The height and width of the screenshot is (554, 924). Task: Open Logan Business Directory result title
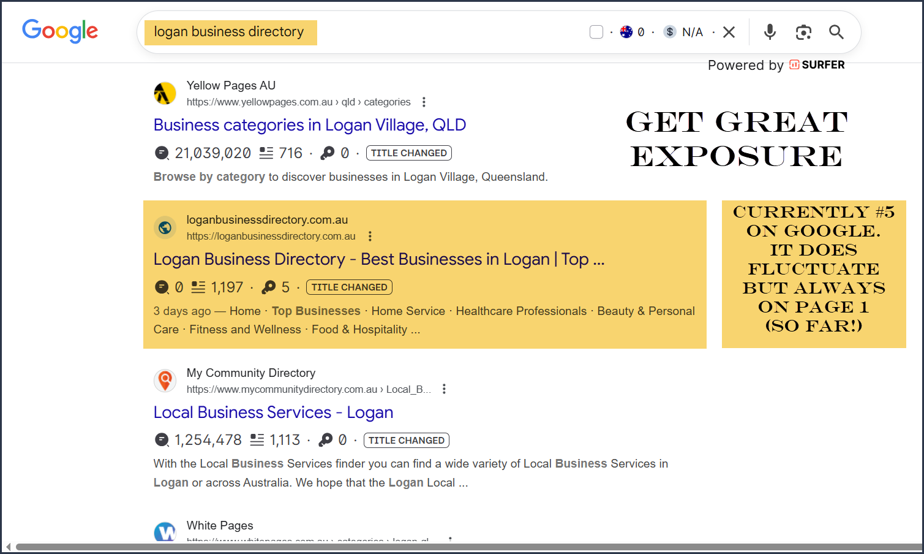click(x=378, y=259)
